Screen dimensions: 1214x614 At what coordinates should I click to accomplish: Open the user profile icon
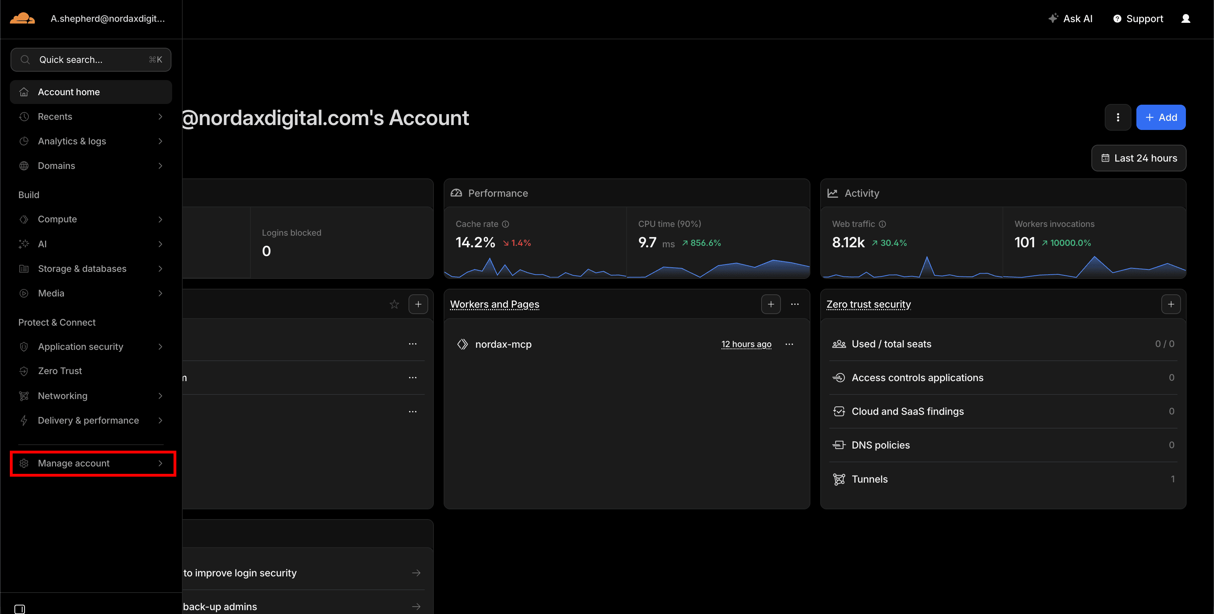1186,18
